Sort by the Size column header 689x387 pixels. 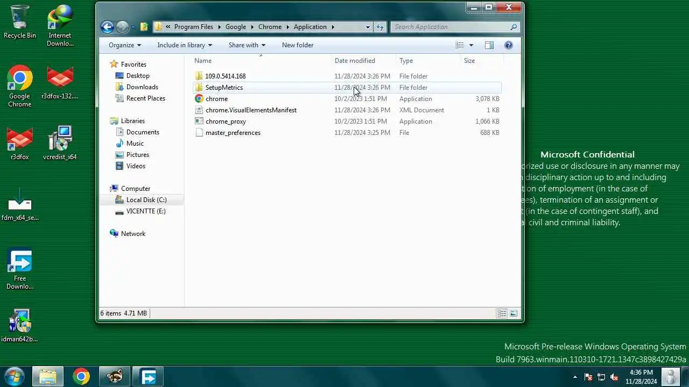481,61
